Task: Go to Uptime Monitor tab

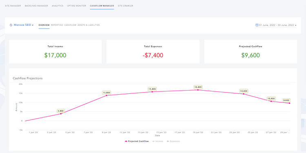Action: (77, 6)
